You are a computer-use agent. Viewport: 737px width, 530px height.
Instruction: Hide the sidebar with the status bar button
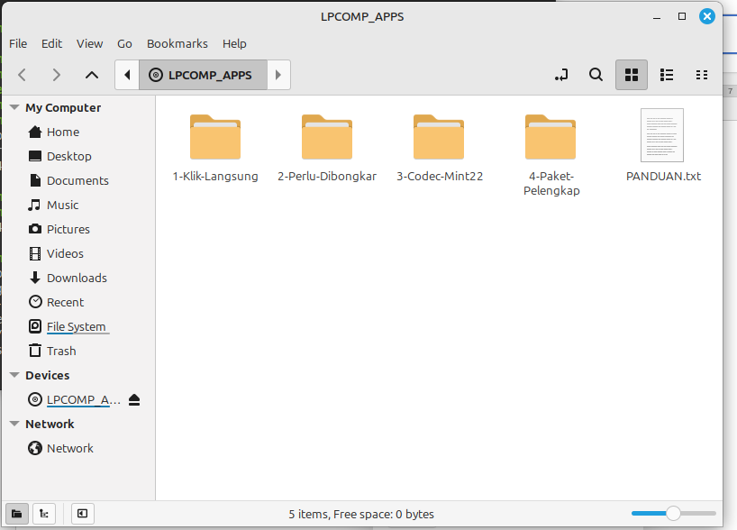(x=82, y=514)
